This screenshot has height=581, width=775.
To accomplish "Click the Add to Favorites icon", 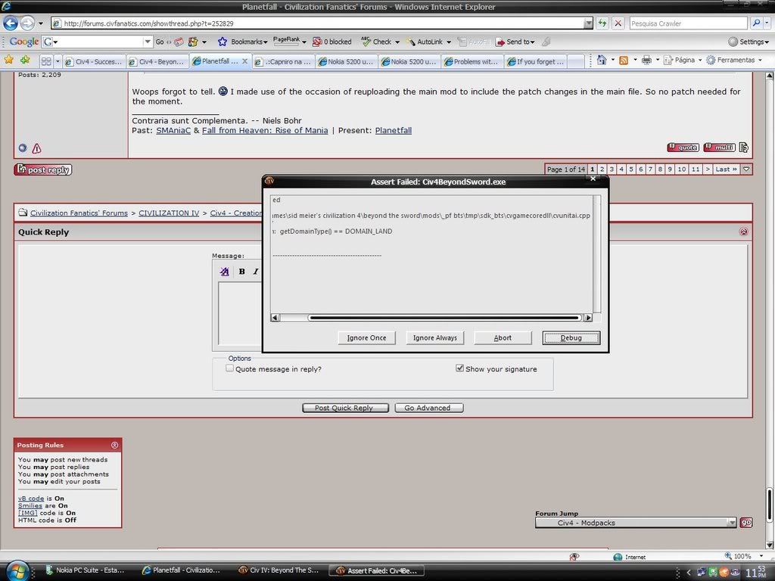I will tap(25, 60).
